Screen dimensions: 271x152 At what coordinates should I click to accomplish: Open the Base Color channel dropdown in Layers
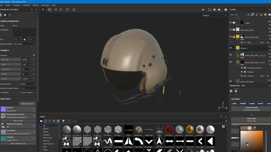(235, 15)
